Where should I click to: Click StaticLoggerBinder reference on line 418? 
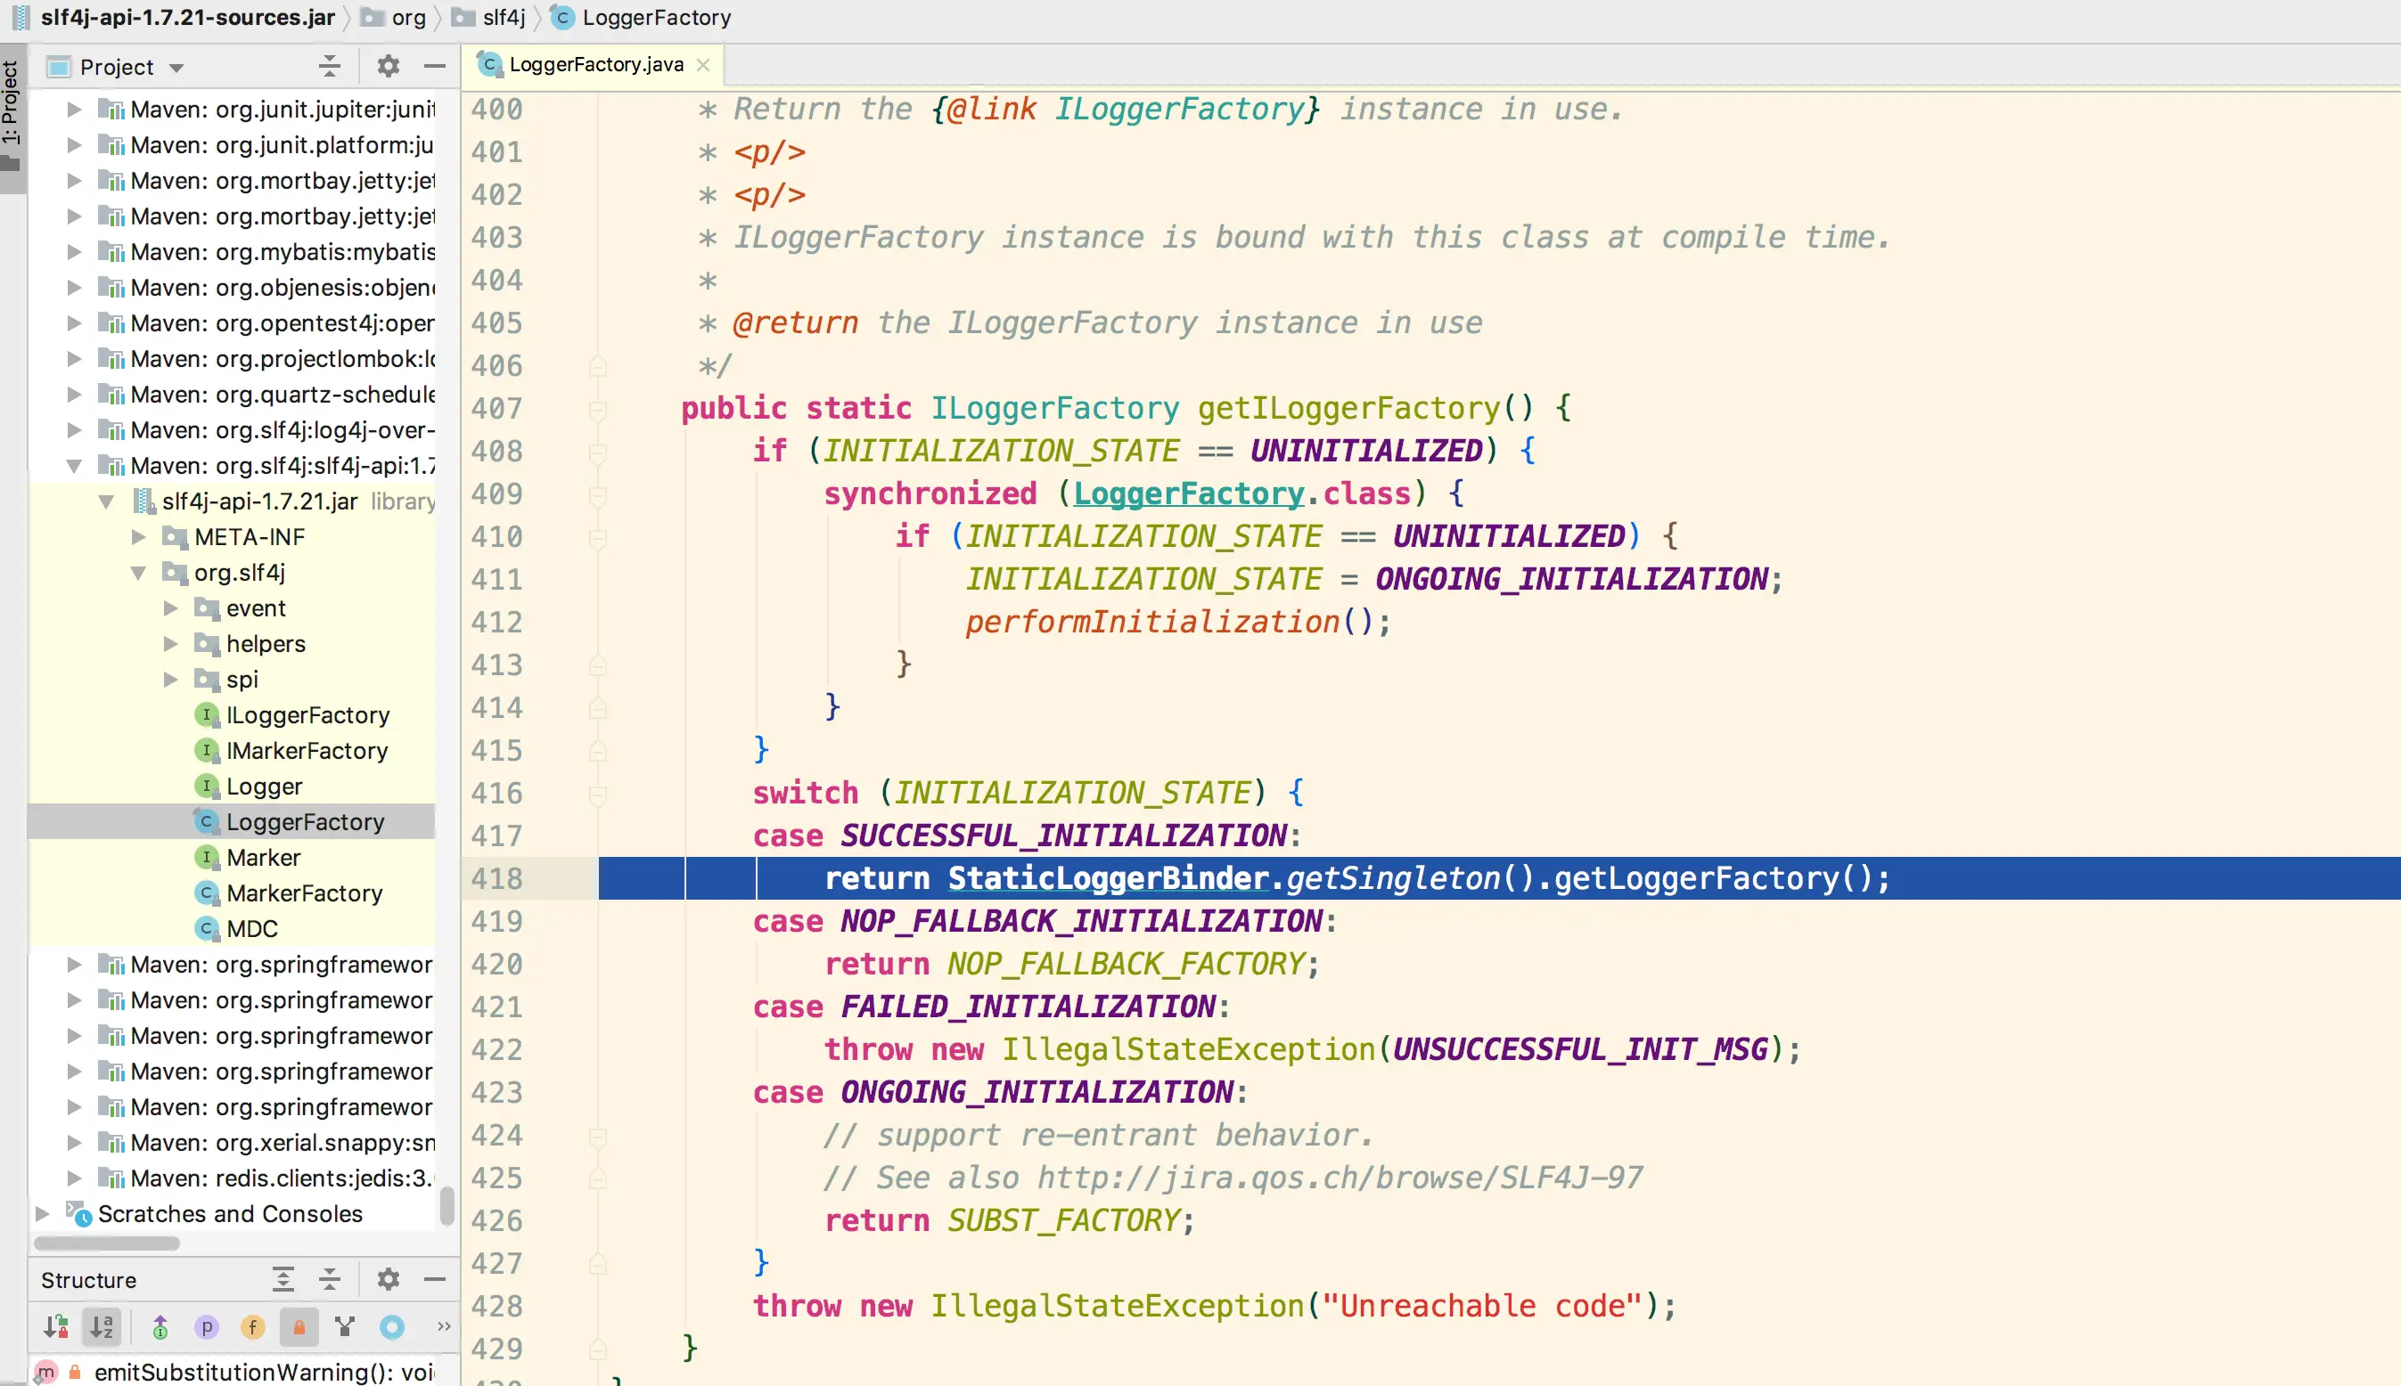(x=1109, y=878)
